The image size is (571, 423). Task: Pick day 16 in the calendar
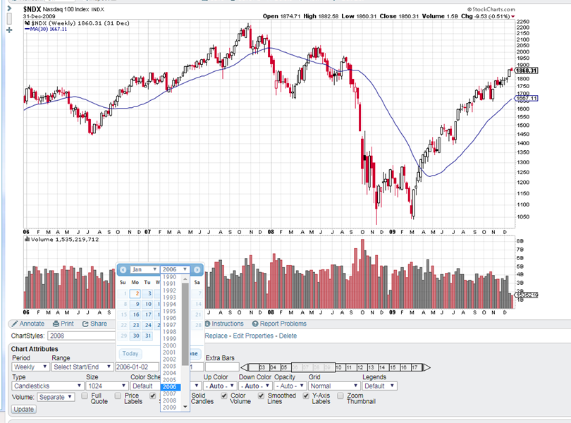[x=135, y=314]
